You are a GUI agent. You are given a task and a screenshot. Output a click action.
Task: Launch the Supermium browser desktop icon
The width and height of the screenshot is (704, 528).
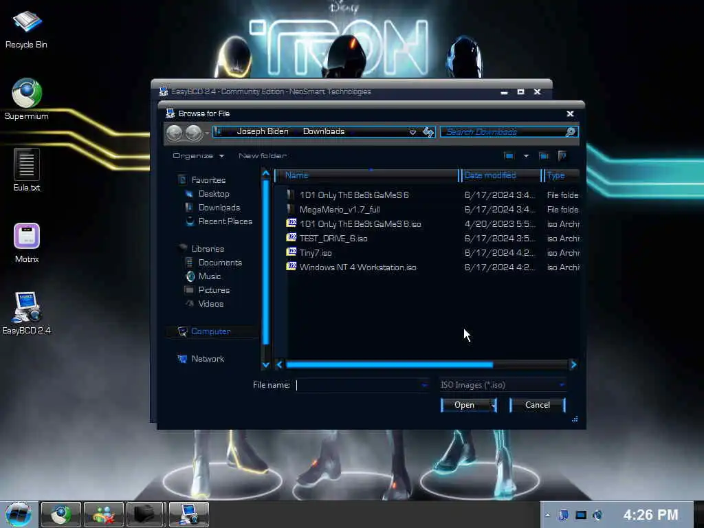tap(27, 99)
